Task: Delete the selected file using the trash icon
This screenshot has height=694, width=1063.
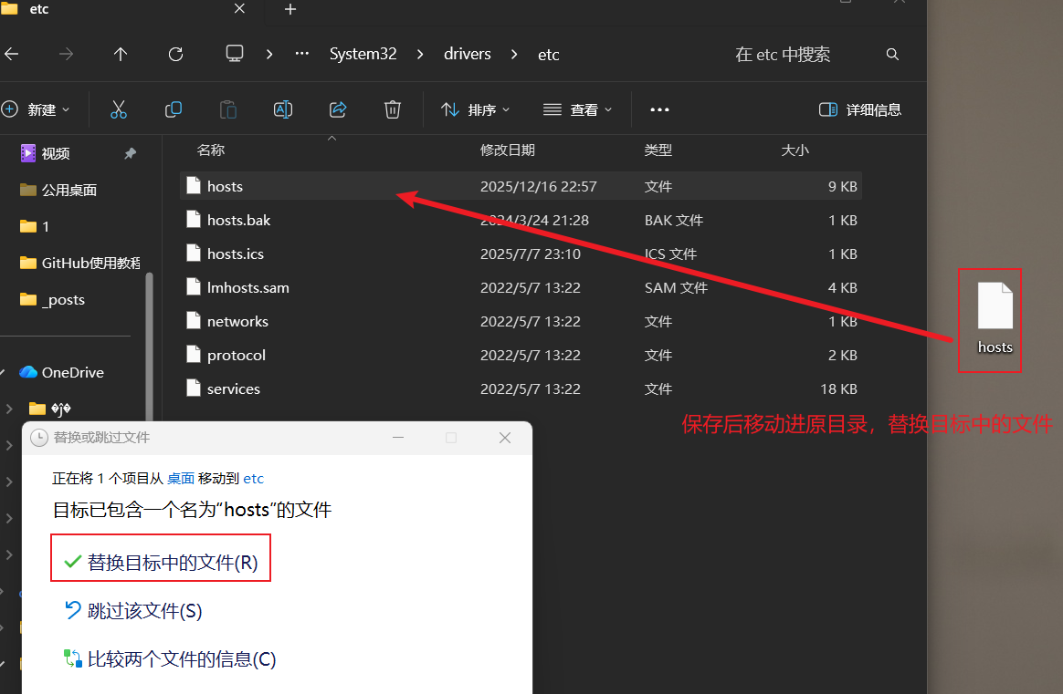Action: (x=392, y=109)
